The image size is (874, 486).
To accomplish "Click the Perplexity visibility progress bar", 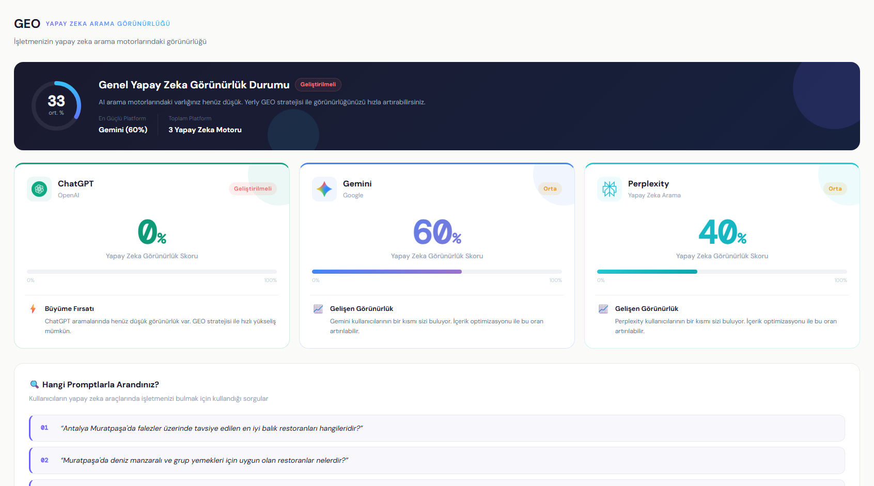I will (x=722, y=272).
